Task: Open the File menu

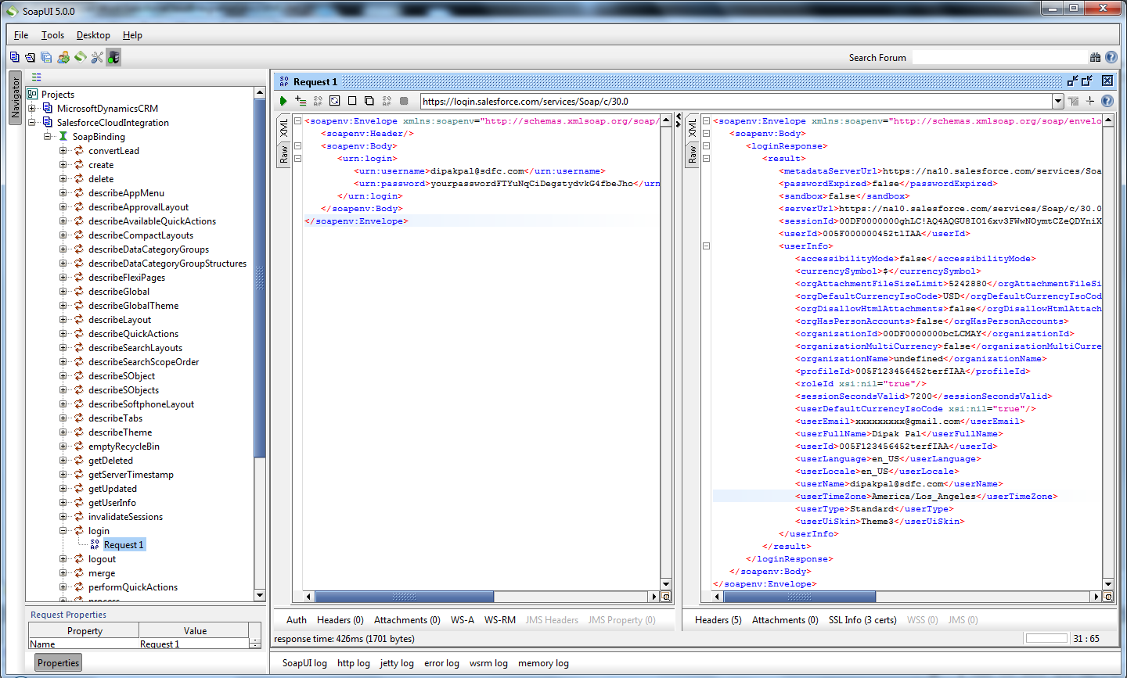Action: [x=21, y=35]
